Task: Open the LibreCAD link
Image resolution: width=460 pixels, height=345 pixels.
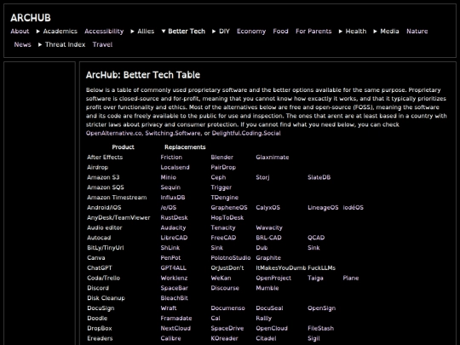Action: coord(174,238)
